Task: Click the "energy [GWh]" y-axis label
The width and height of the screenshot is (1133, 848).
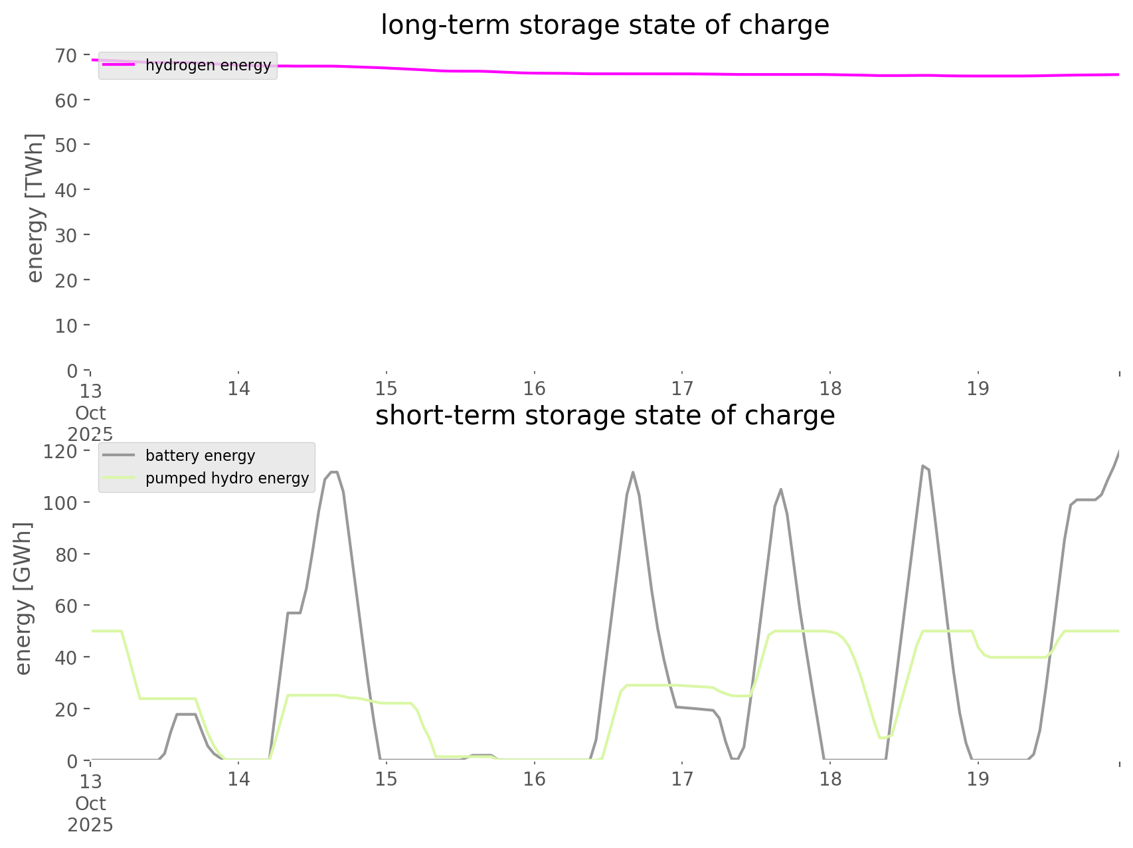Action: coord(23,598)
